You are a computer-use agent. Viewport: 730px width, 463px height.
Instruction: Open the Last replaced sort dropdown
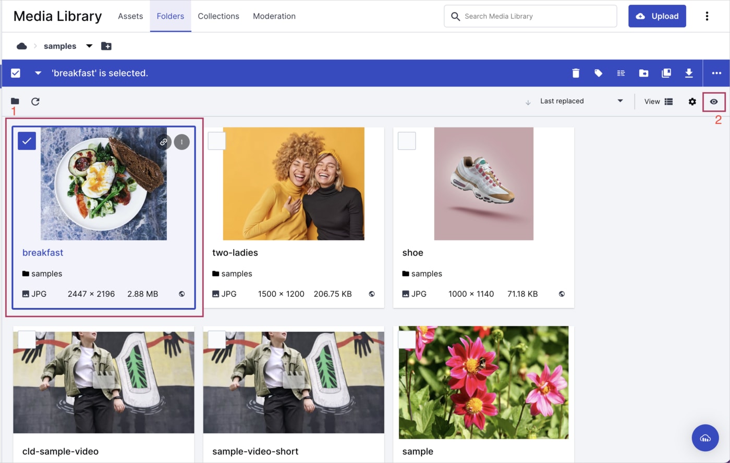pyautogui.click(x=581, y=101)
